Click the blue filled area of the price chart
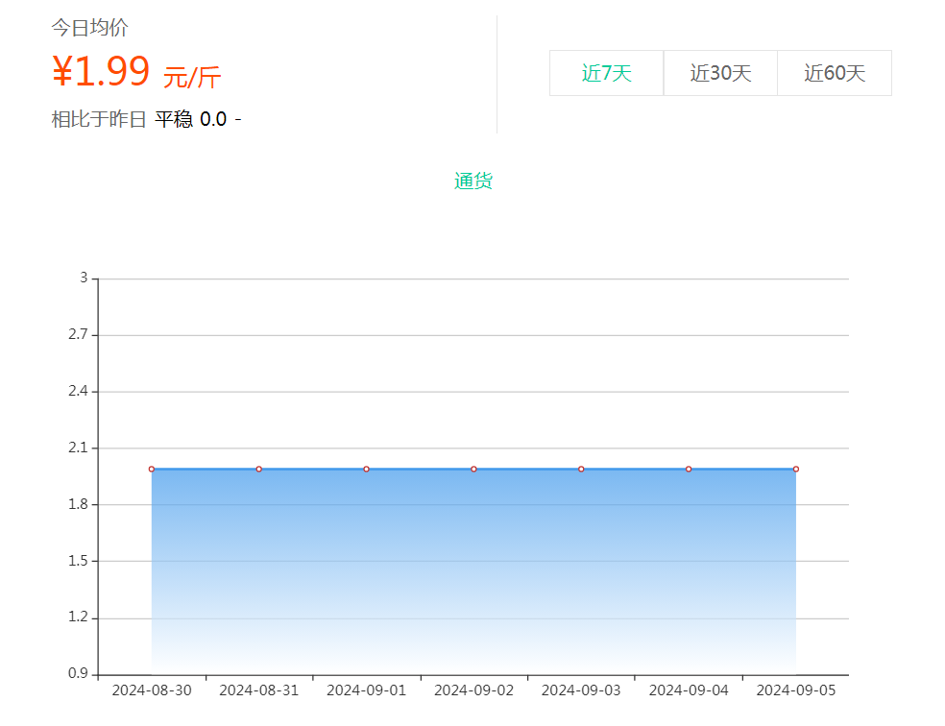945x726 pixels. click(x=473, y=571)
